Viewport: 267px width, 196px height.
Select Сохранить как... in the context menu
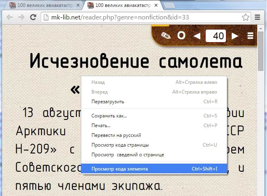(x=154, y=116)
